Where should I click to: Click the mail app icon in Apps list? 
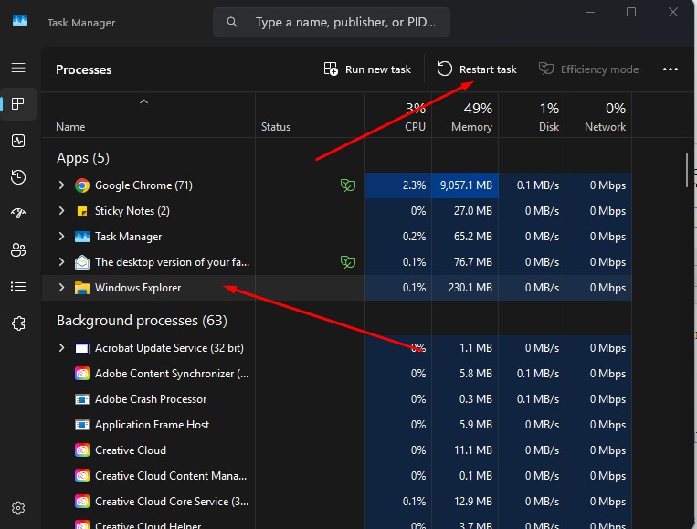click(82, 262)
